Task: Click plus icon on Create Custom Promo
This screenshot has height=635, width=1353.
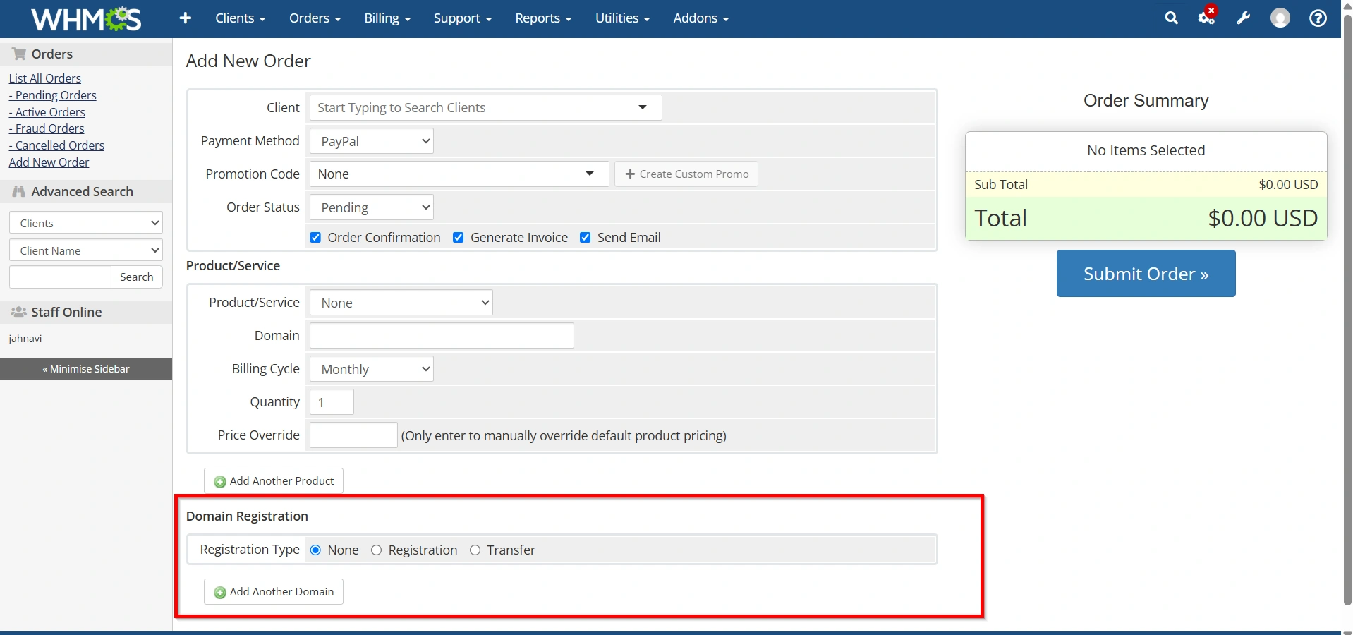Action: (x=630, y=174)
